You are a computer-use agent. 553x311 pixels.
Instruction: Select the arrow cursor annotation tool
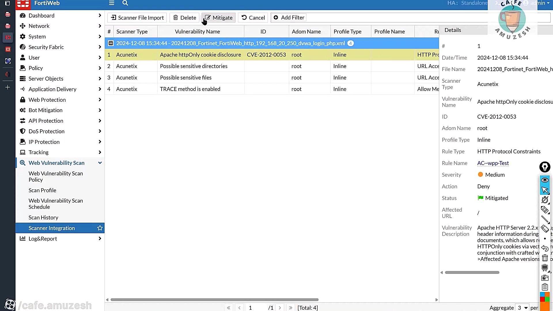click(545, 190)
